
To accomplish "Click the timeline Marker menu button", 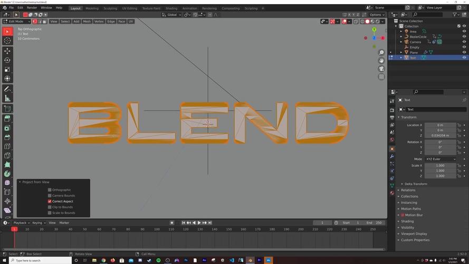I will coord(64,223).
